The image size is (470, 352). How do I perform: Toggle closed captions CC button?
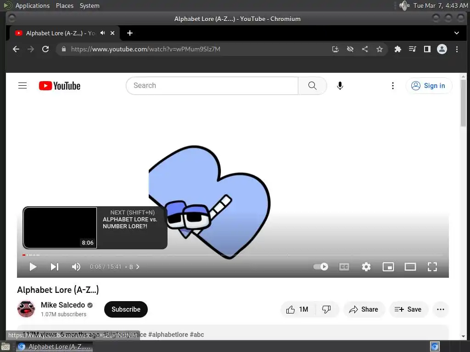(x=344, y=267)
